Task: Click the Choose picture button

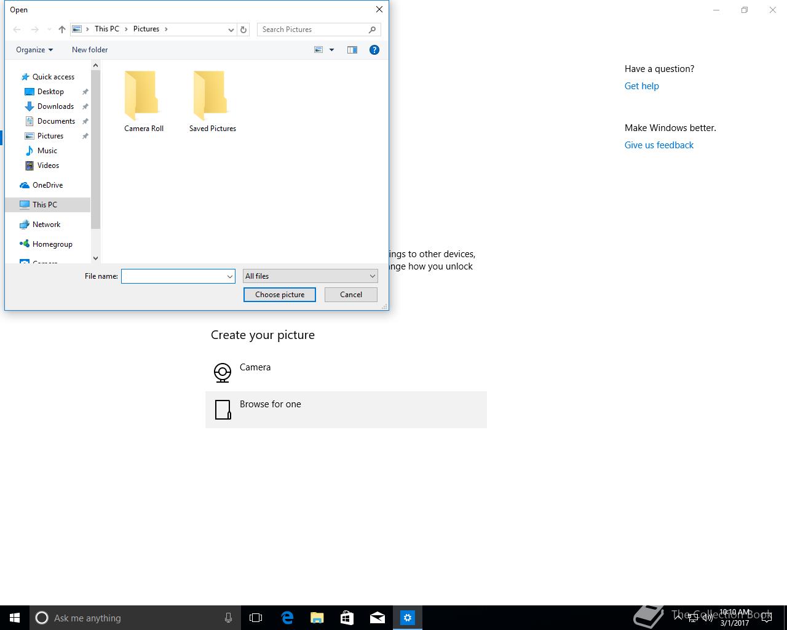Action: pyautogui.click(x=280, y=295)
